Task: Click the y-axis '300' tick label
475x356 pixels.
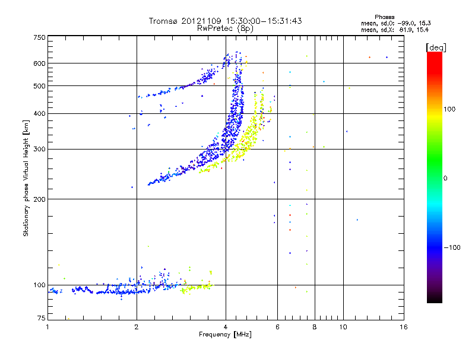Action: [39, 150]
